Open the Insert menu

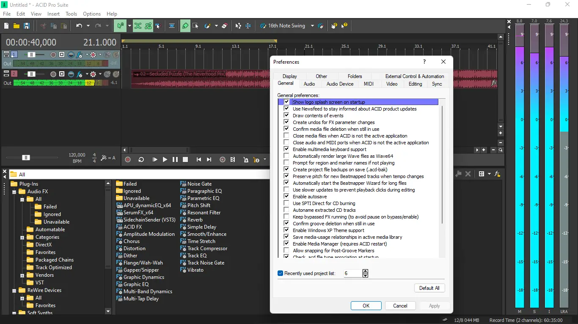point(53,14)
